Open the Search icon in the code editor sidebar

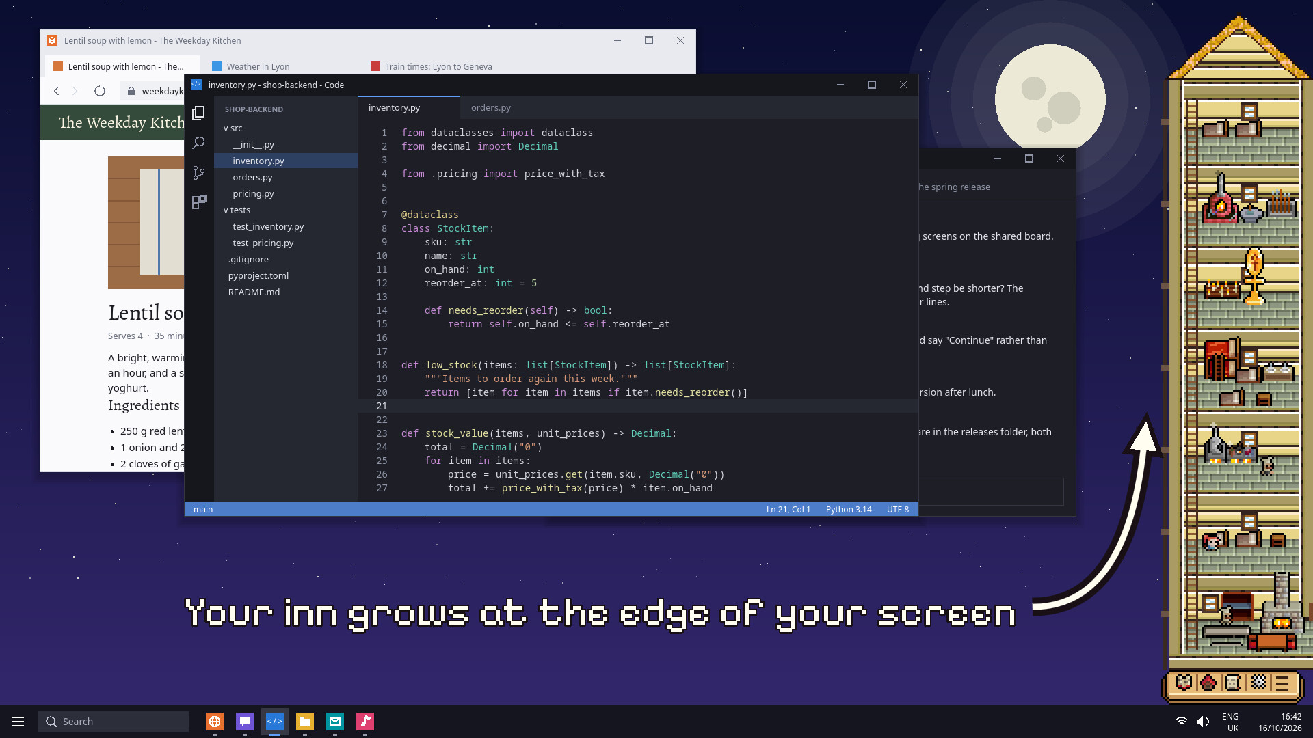pyautogui.click(x=198, y=143)
